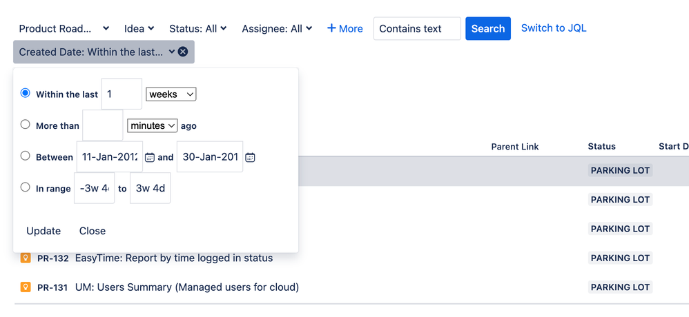Screen dimensions: 689x317
Task: Focus the 'Contains text' search field
Action: tap(417, 28)
